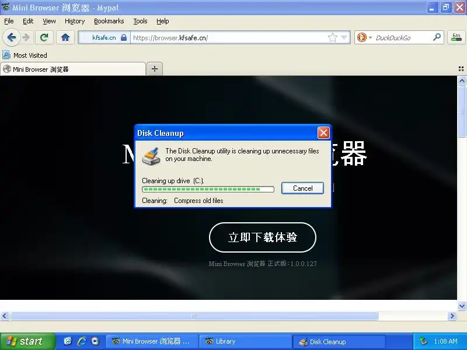This screenshot has width=467, height=350.
Task: Switch to Mini Browser taskbar button
Action: pyautogui.click(x=152, y=341)
